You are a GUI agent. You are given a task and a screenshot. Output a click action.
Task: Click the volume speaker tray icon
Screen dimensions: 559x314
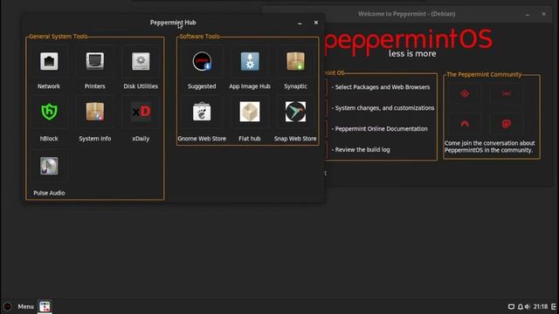pos(528,306)
